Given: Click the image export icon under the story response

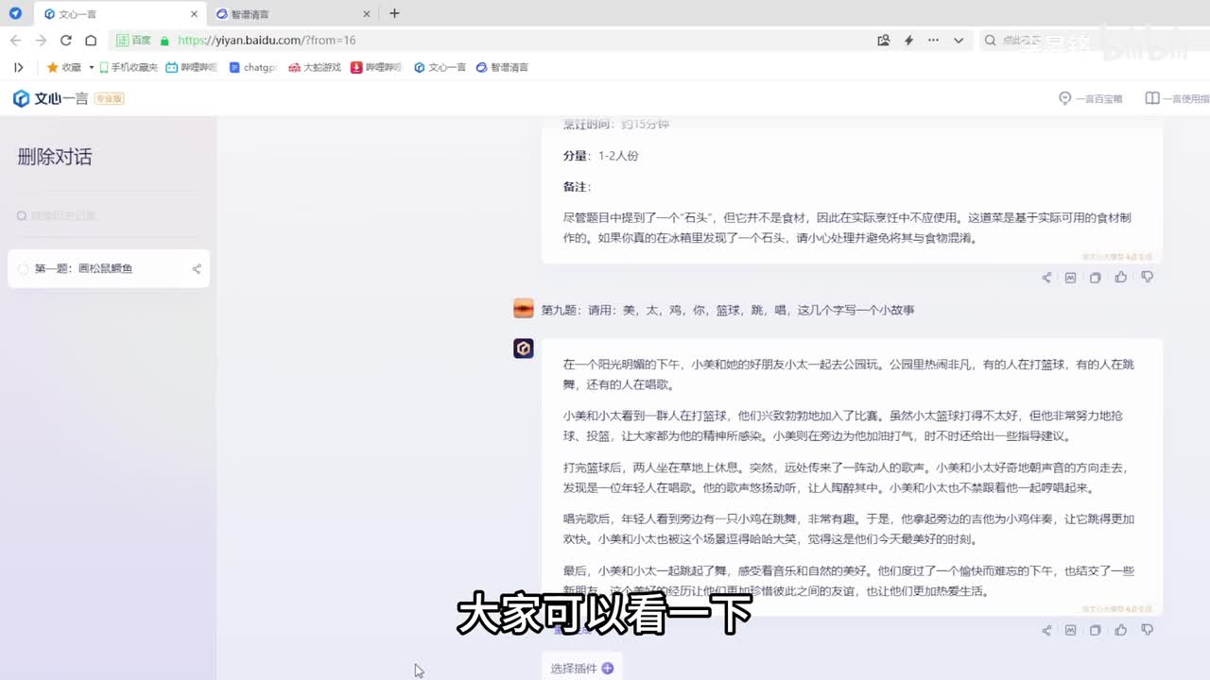Looking at the screenshot, I should coord(1071,630).
